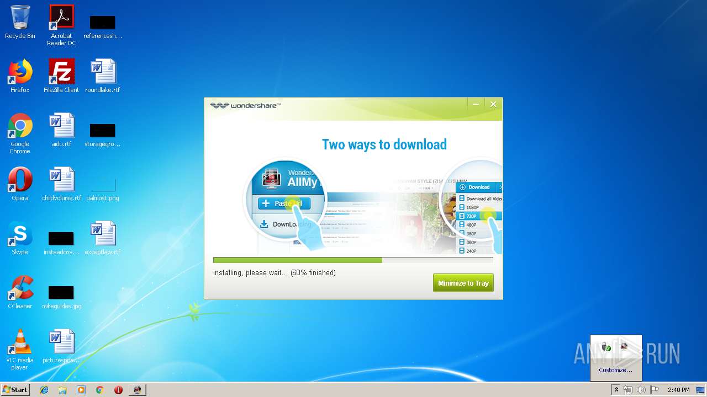Minimize the Wondershare installer window

476,104
